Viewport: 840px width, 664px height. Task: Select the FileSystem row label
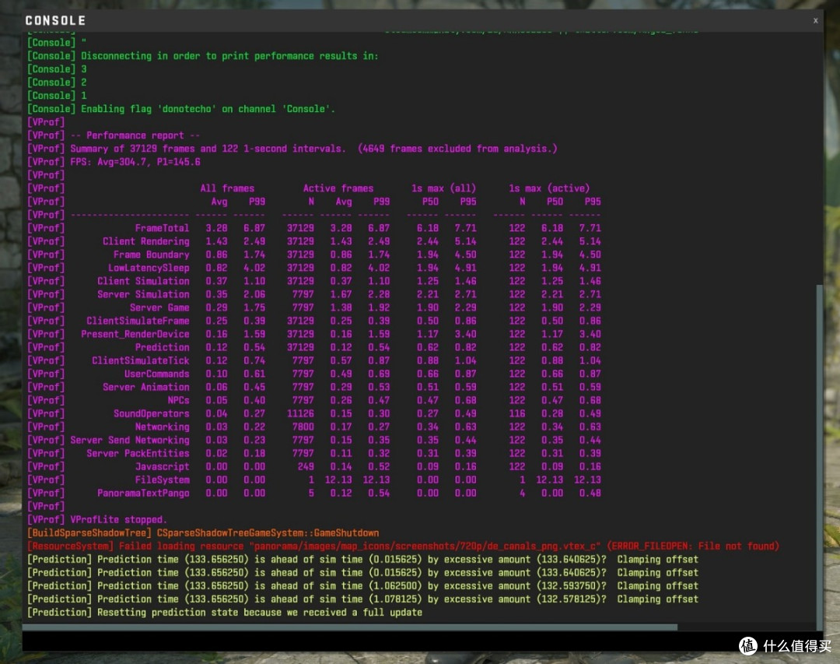pyautogui.click(x=162, y=480)
